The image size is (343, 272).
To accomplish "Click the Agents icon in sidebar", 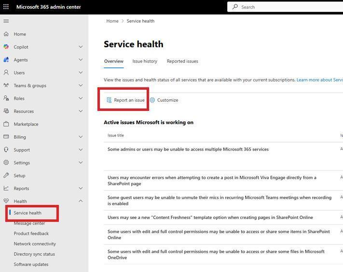I will pyautogui.click(x=6, y=60).
